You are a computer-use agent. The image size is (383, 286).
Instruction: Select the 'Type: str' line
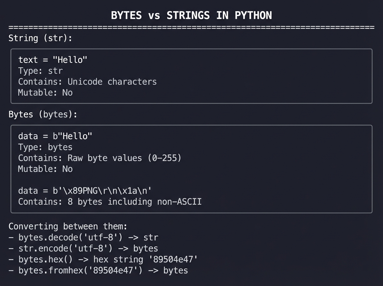[41, 71]
